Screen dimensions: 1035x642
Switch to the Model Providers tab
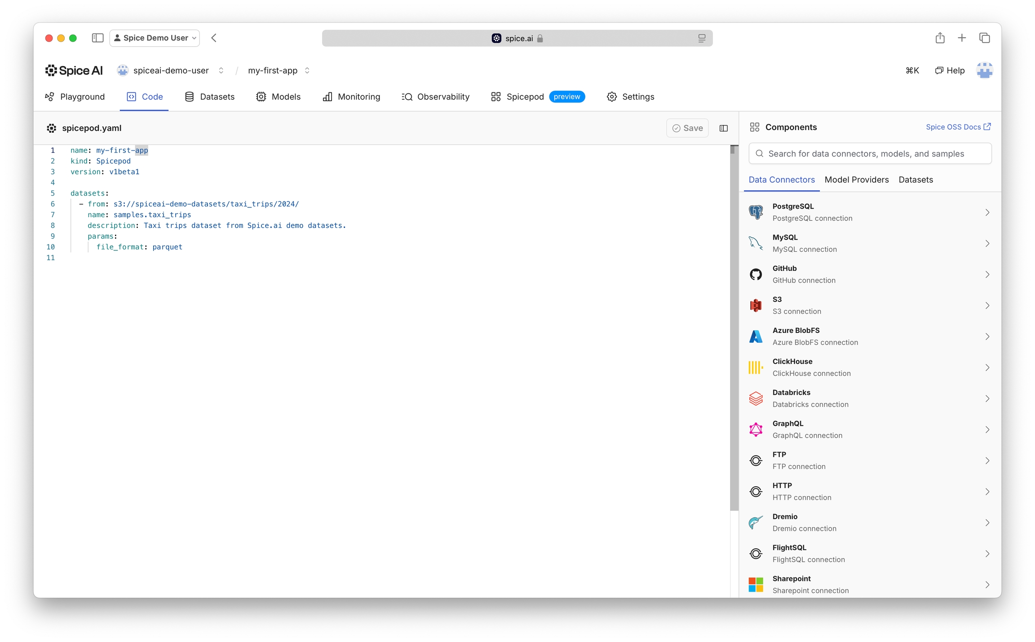[x=856, y=179]
